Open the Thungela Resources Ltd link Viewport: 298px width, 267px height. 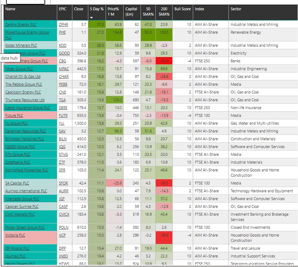coord(25,100)
